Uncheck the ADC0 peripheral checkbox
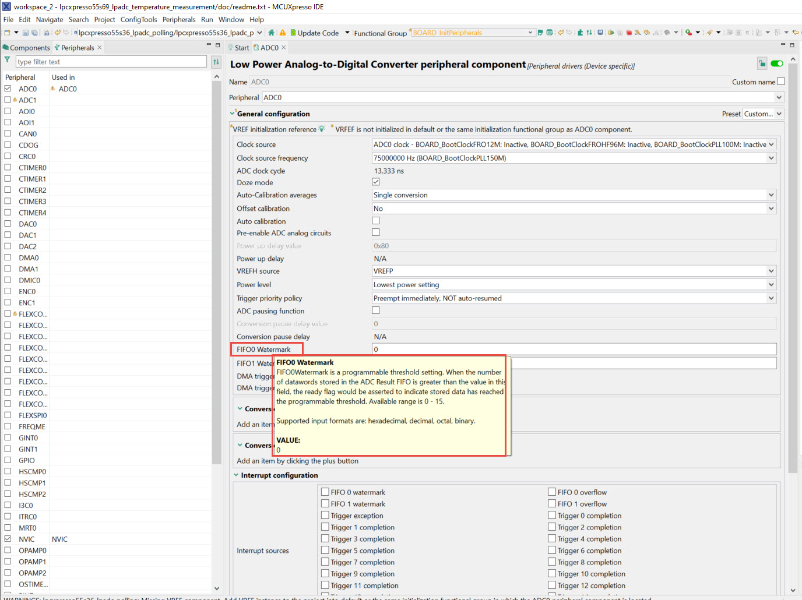The height and width of the screenshot is (600, 802). [8, 88]
